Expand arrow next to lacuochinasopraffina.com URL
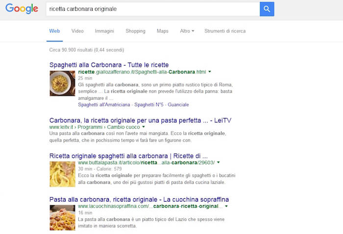The width and height of the screenshot is (343, 234). click(x=226, y=206)
